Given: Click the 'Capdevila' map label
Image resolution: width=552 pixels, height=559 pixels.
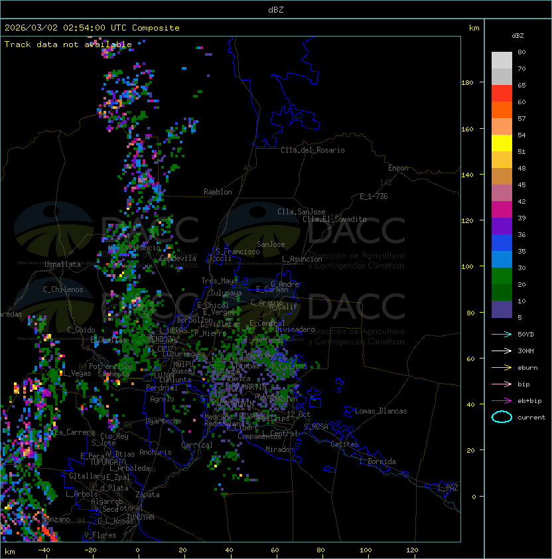Looking at the screenshot, I should (178, 258).
